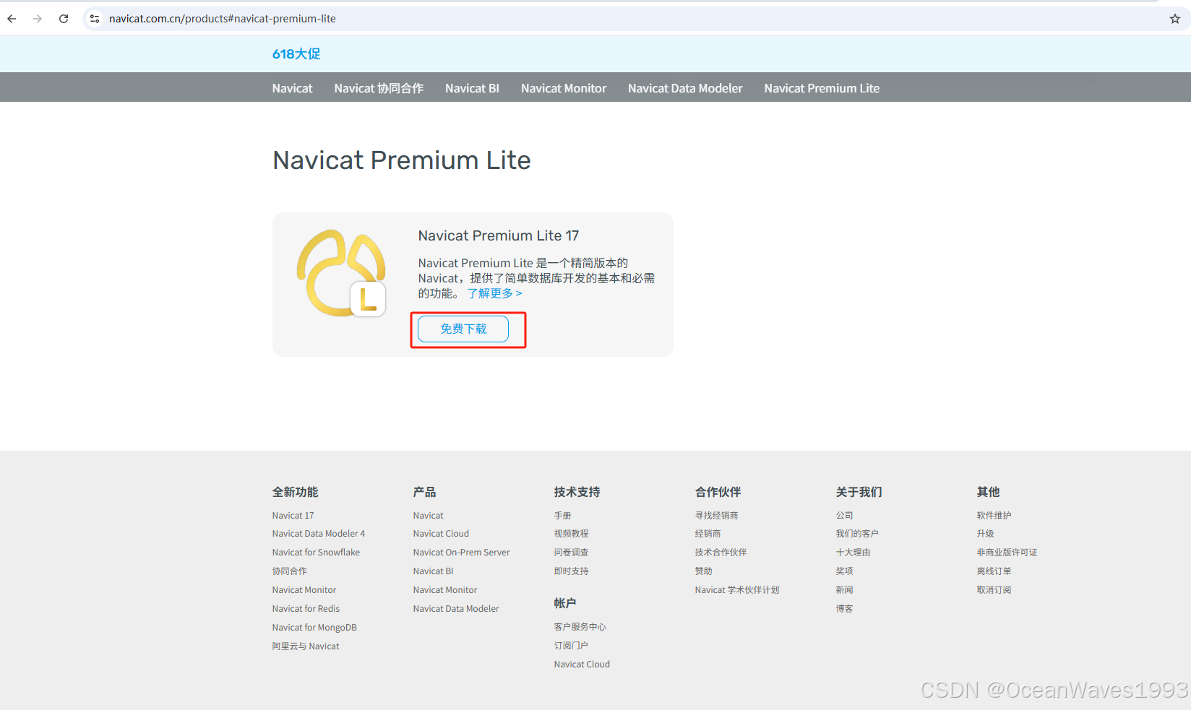Viewport: 1191px width, 710px height.
Task: Click the 技术支持 footer heading
Action: point(577,492)
